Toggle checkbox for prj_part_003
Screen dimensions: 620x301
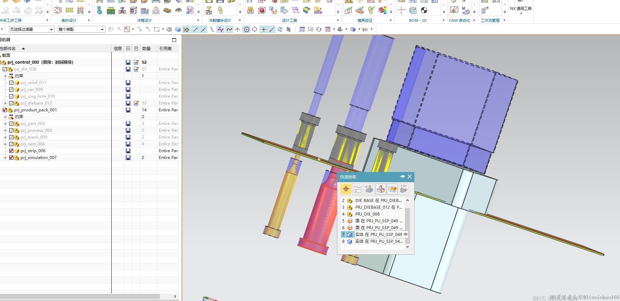point(11,124)
